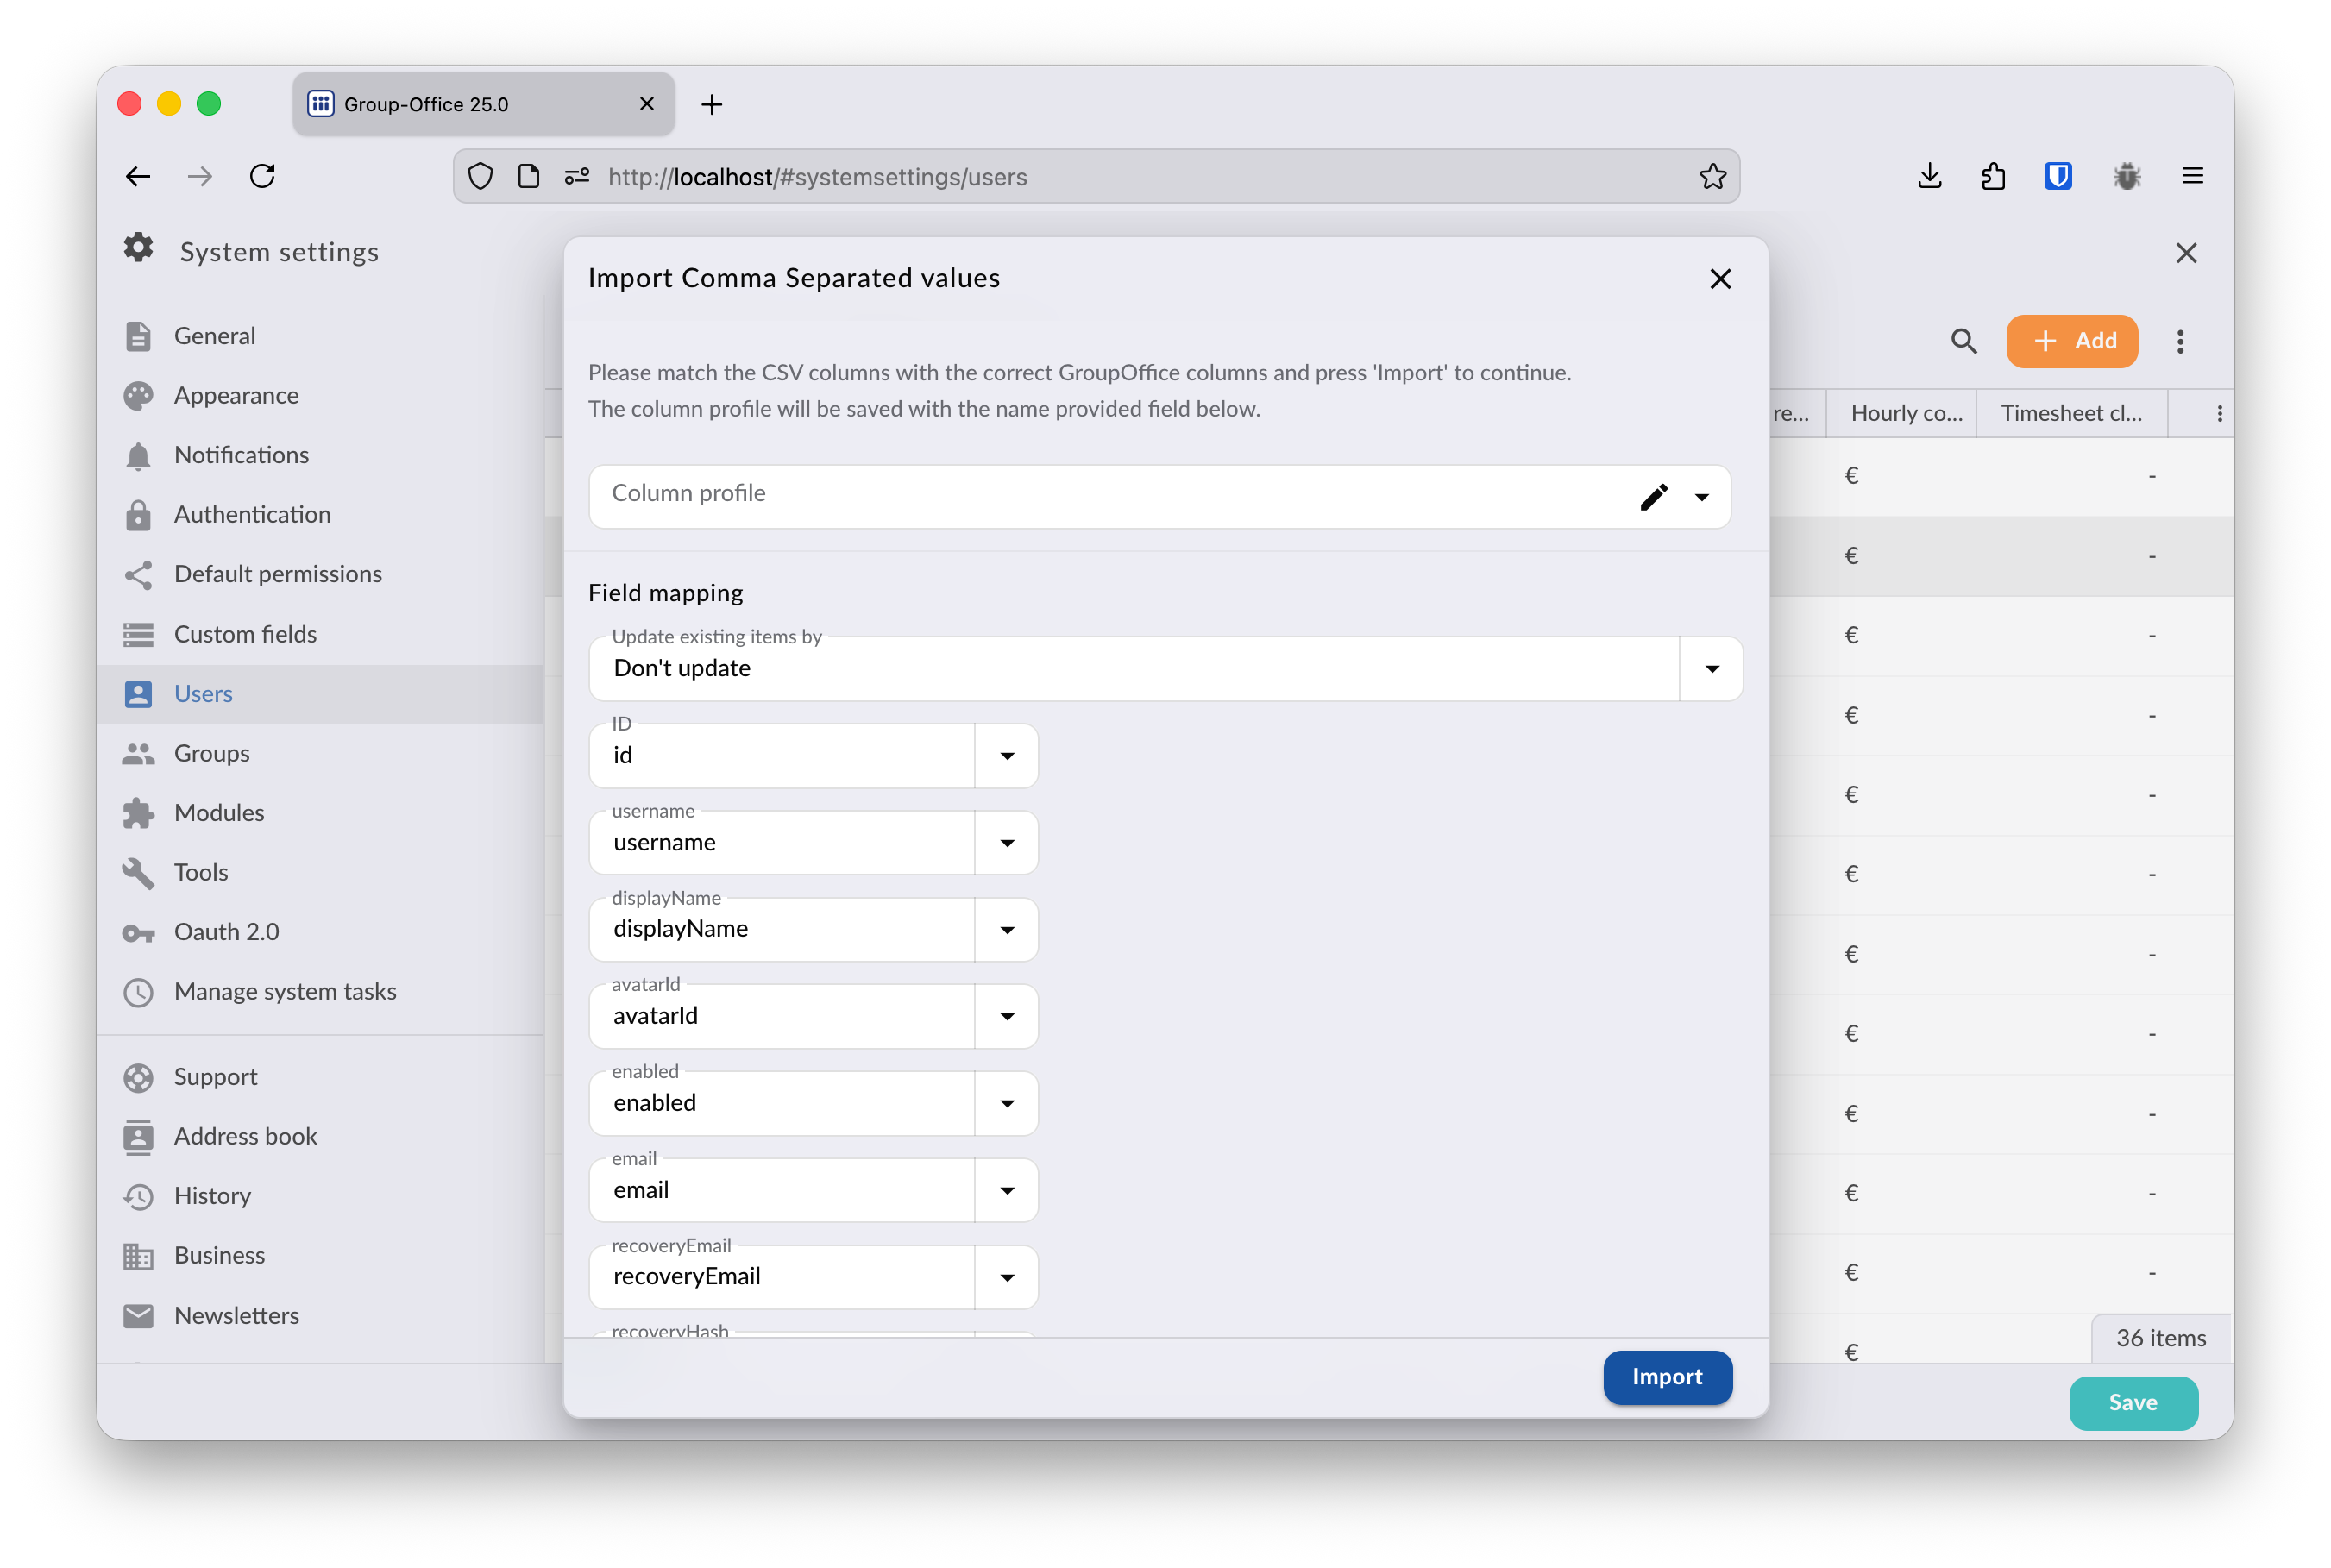Expand the Update existing items by dropdown
The width and height of the screenshot is (2331, 1568).
(1711, 669)
